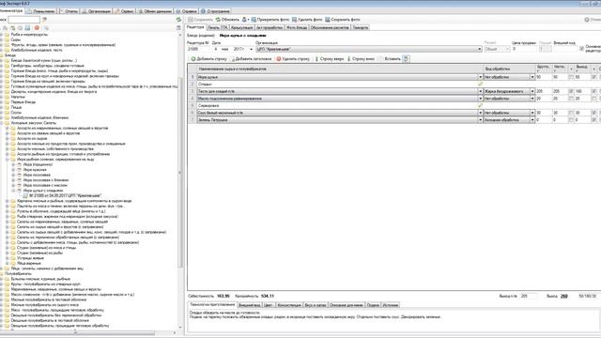Viewport: 601px width, 338px height.
Task: Move row up with Строку вверх
Action: pyautogui.click(x=330, y=59)
